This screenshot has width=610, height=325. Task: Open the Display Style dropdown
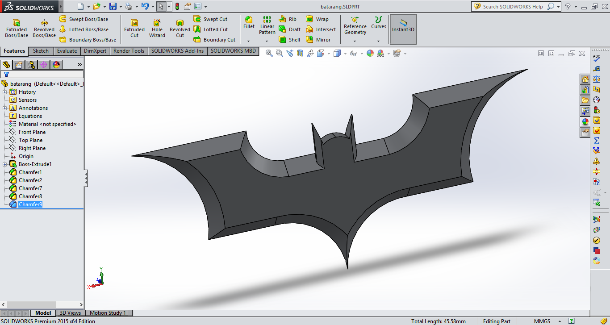click(x=344, y=54)
